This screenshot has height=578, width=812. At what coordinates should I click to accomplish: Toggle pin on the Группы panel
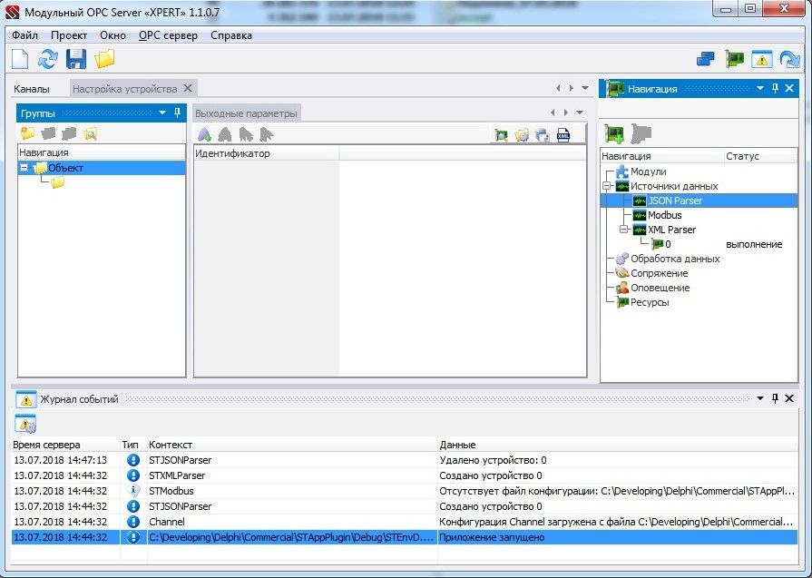click(x=177, y=113)
